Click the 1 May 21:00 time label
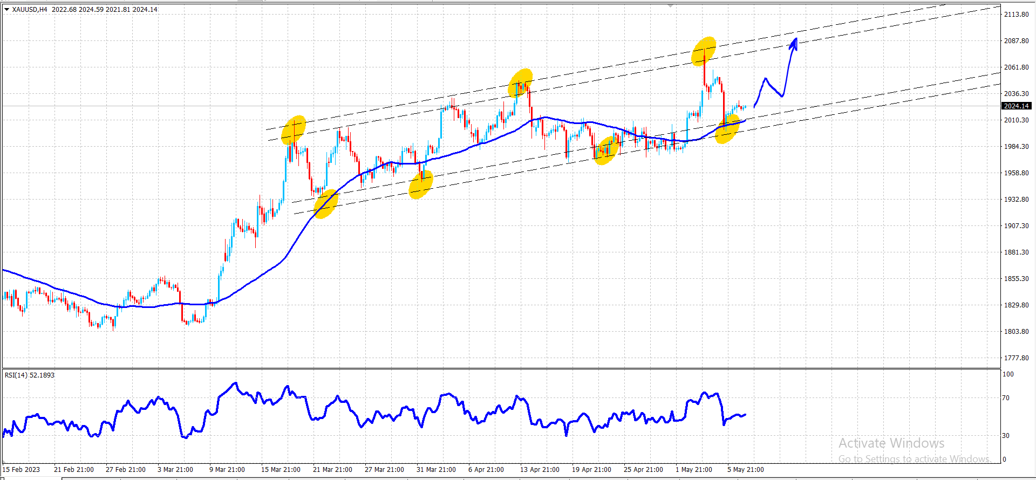 694,470
